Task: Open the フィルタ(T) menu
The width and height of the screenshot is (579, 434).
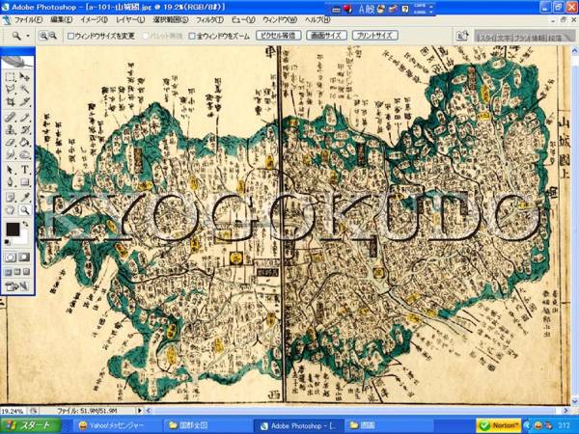Action: [x=209, y=19]
